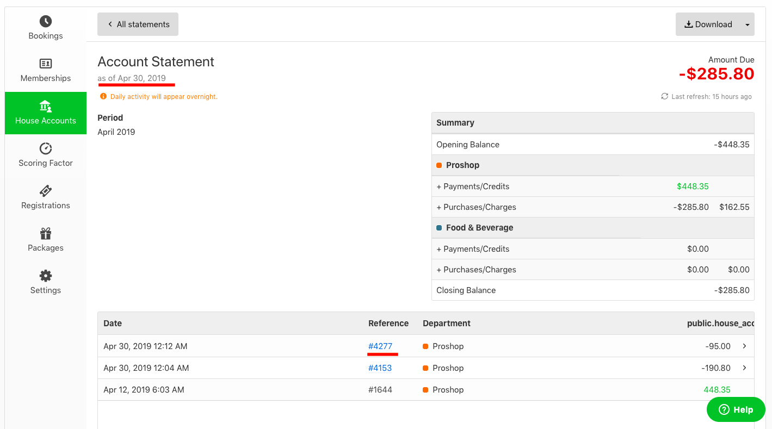
Task: Go back to All statements
Action: click(138, 24)
